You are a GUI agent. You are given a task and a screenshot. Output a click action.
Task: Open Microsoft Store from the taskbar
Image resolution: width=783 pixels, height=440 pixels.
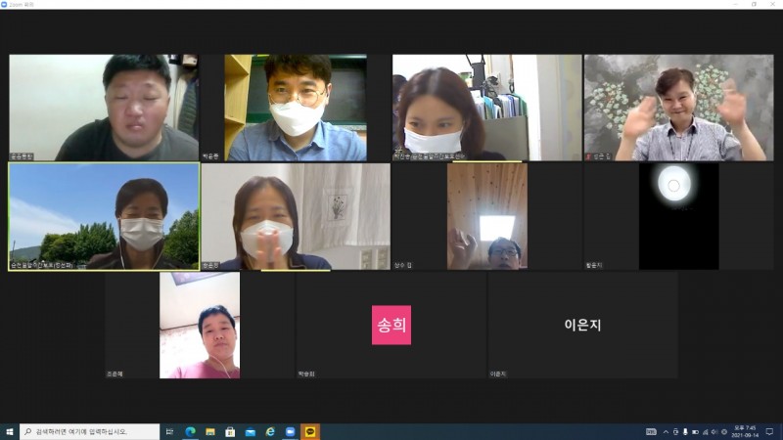(x=230, y=431)
